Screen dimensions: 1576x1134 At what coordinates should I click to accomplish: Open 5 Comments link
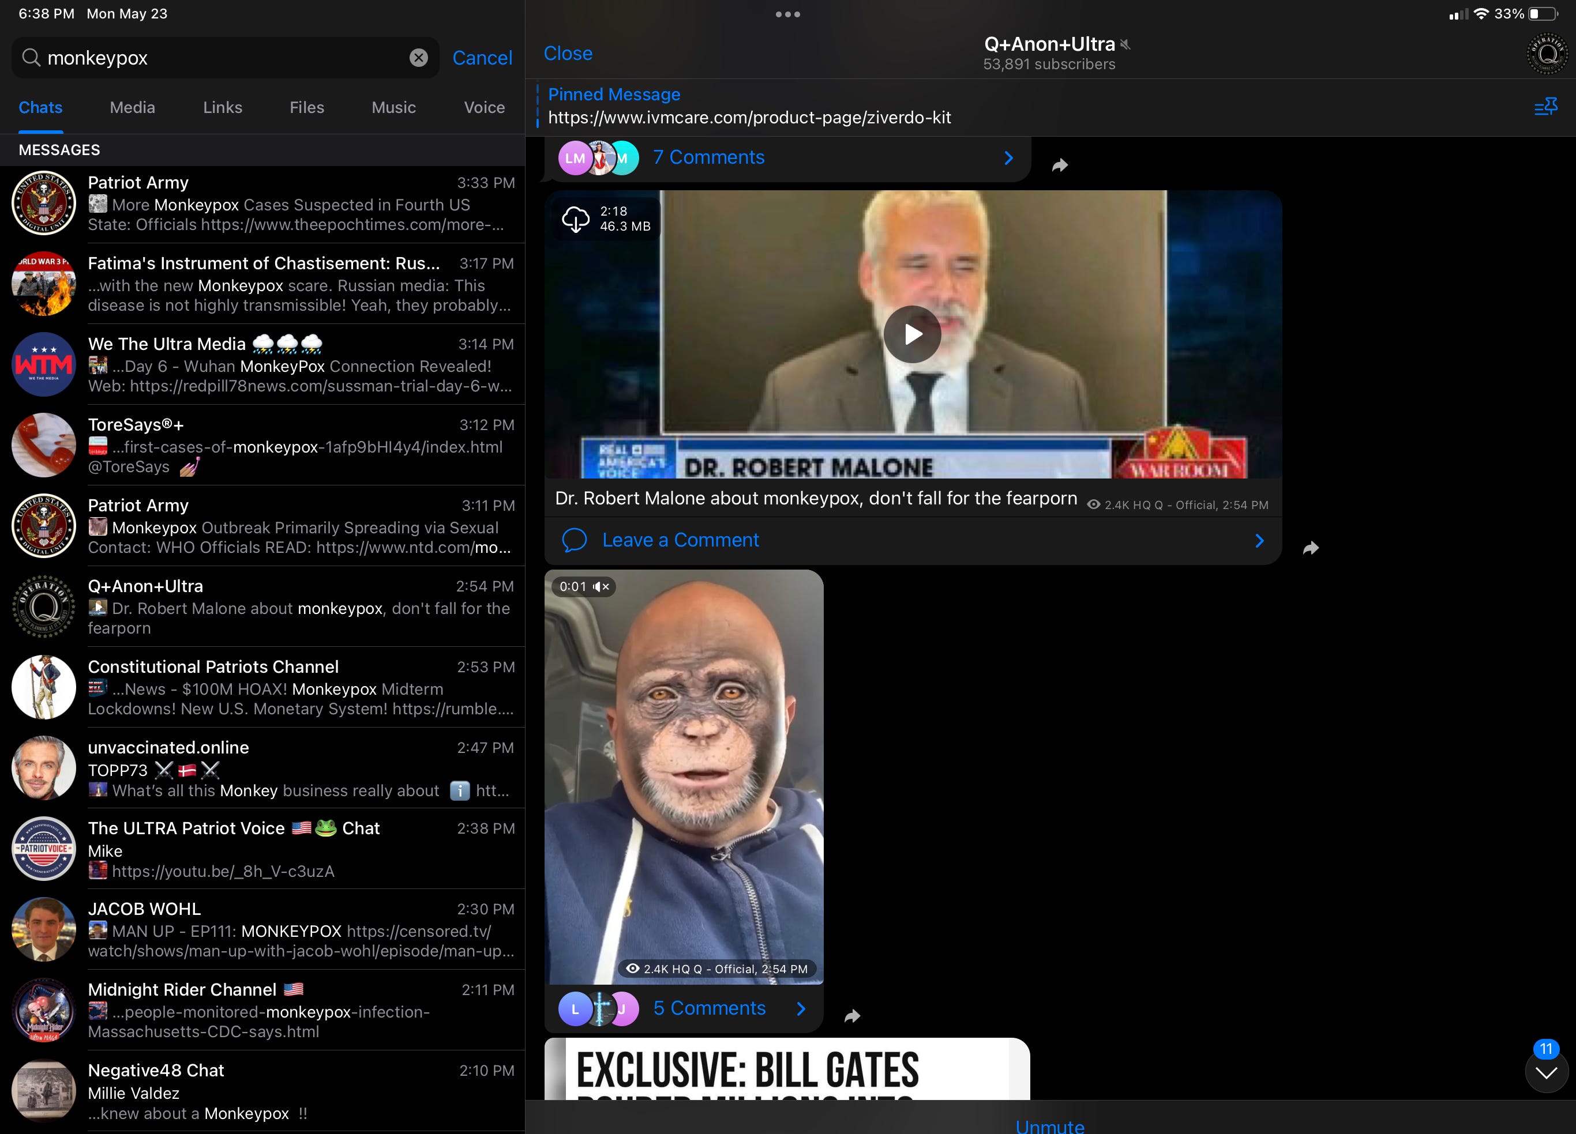point(709,1008)
